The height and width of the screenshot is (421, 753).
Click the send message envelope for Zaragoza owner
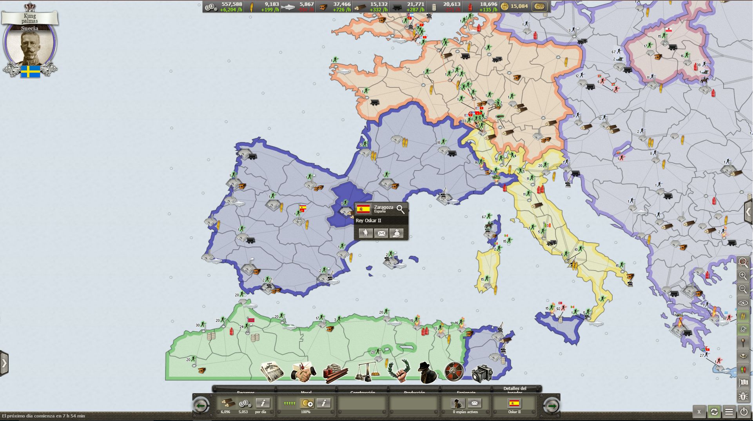pos(381,234)
